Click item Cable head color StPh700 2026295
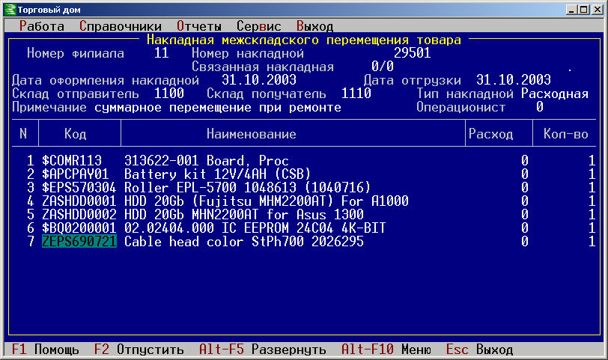 click(244, 242)
